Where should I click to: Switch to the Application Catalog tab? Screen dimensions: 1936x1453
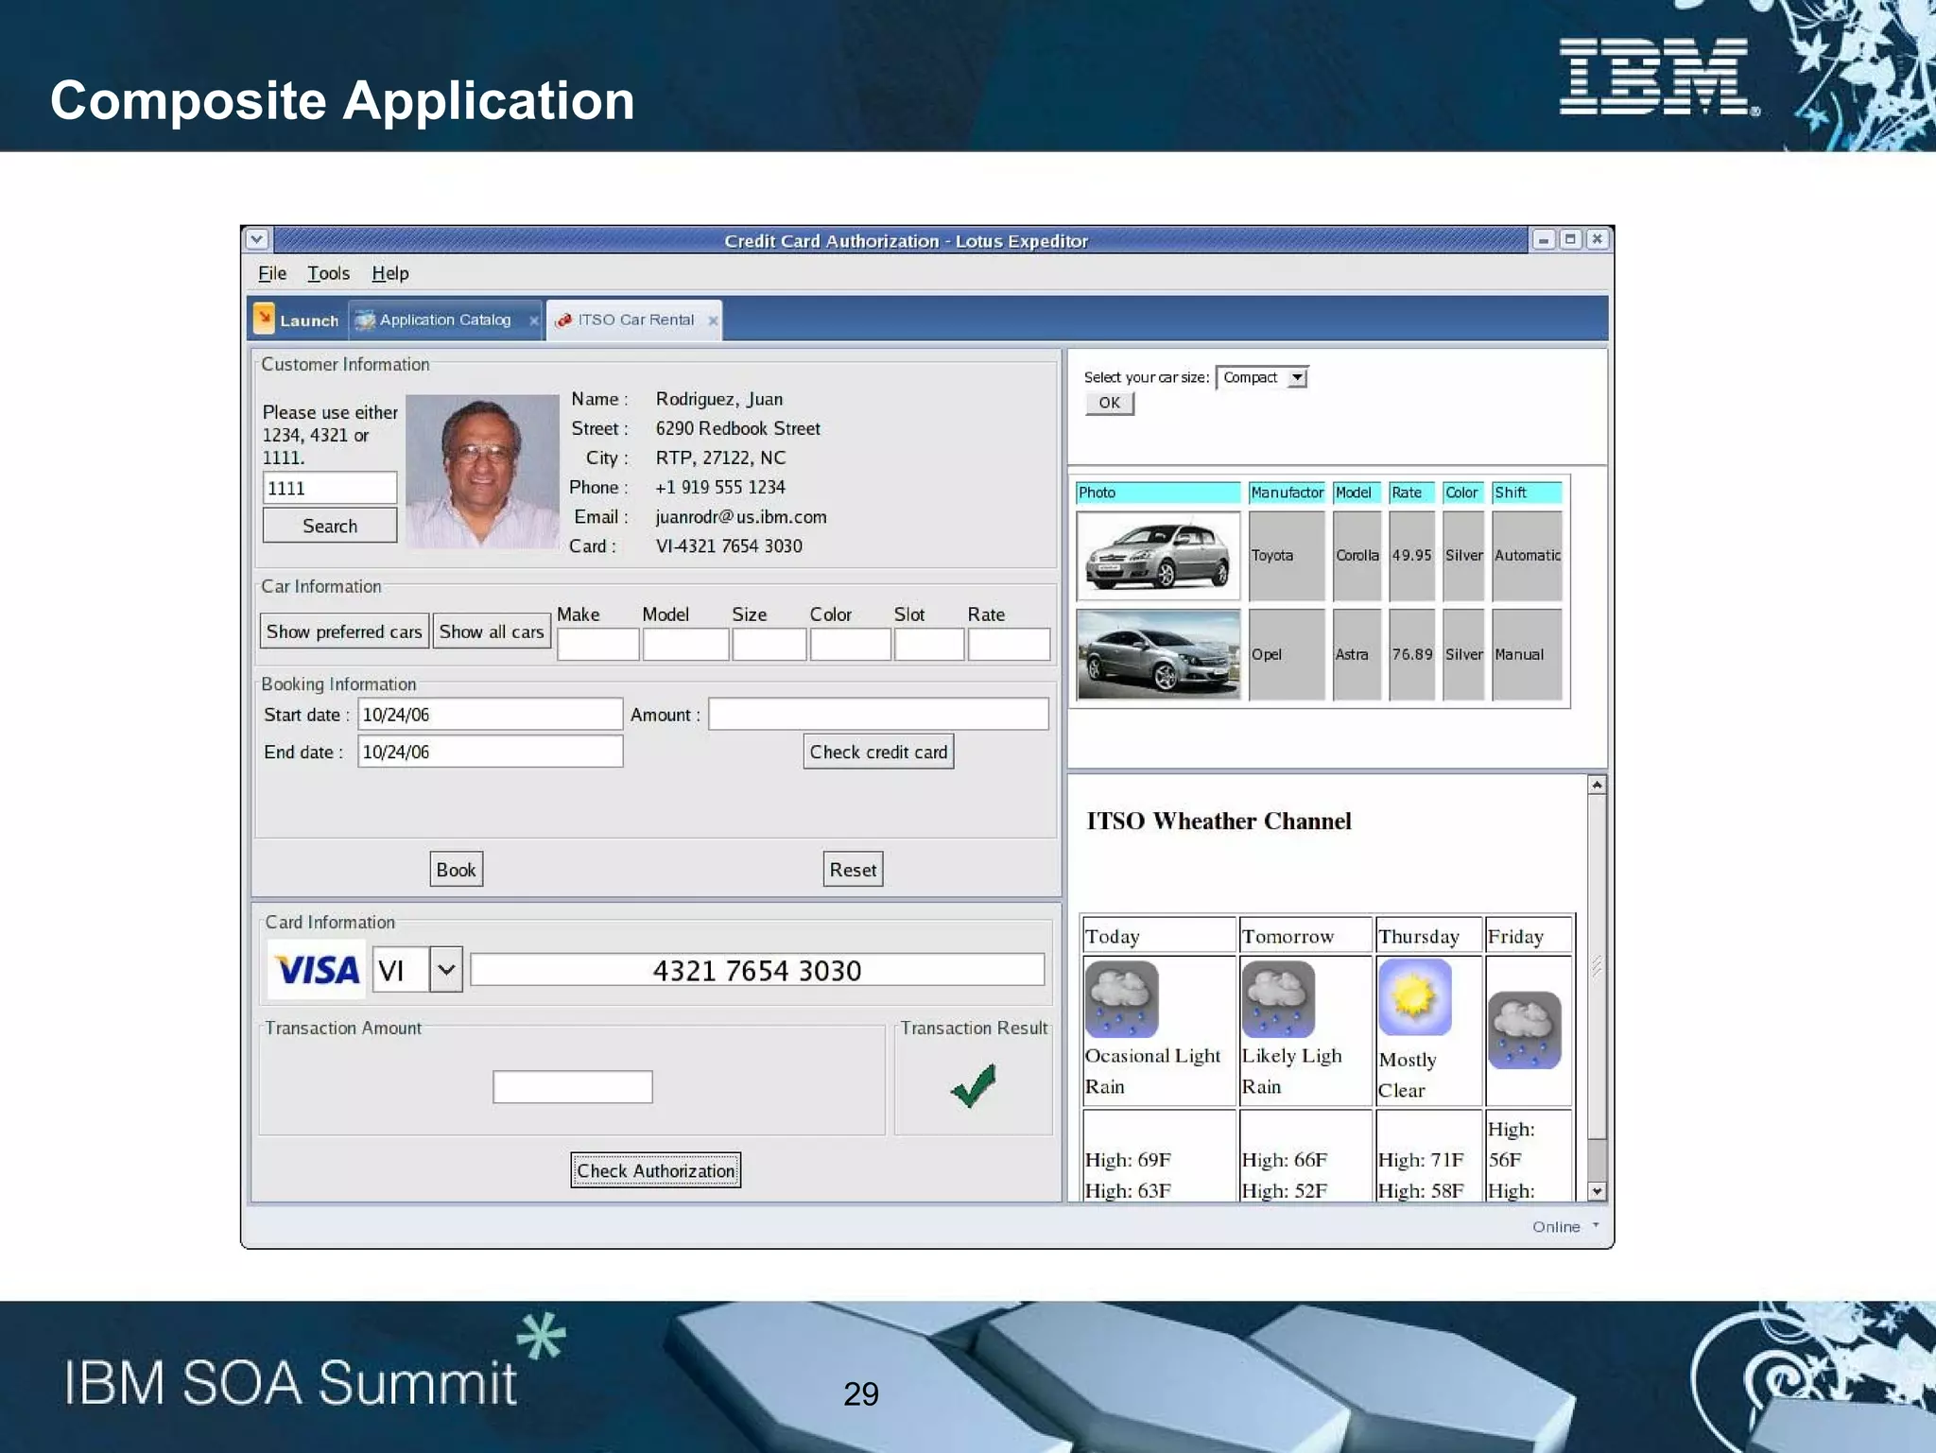pos(445,320)
